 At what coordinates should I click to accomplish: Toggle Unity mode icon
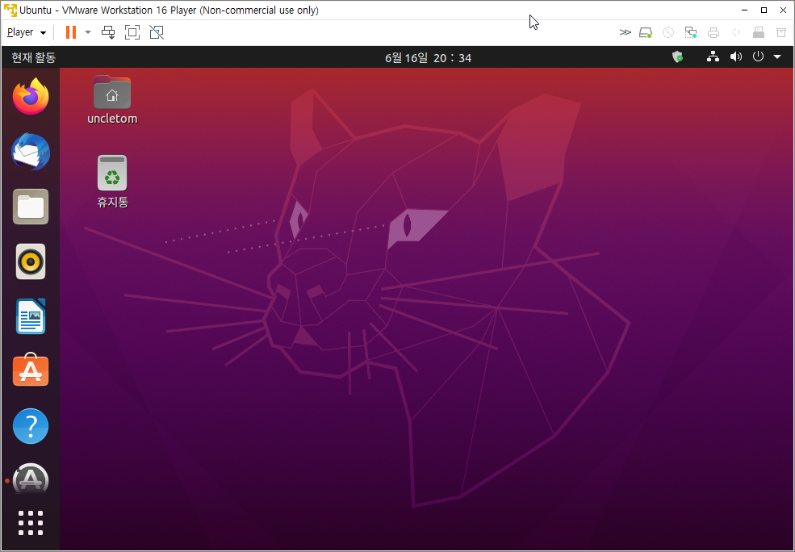[x=157, y=32]
